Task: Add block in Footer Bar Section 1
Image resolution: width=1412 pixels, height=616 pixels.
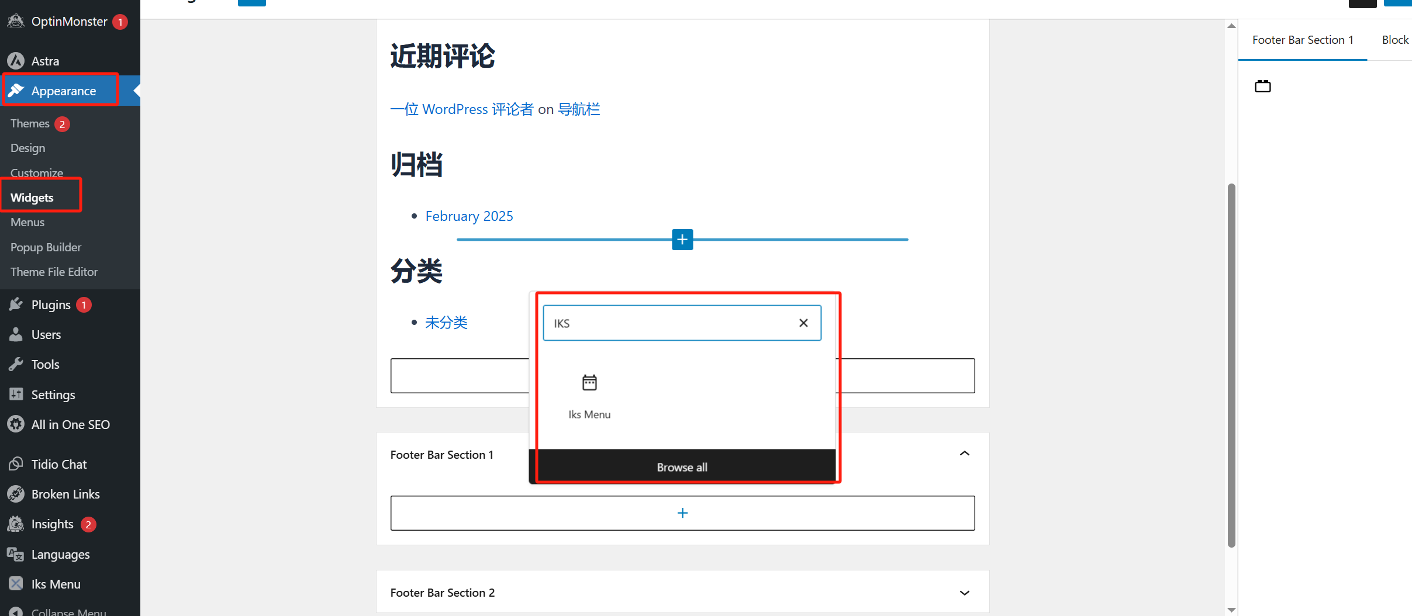Action: pos(682,513)
